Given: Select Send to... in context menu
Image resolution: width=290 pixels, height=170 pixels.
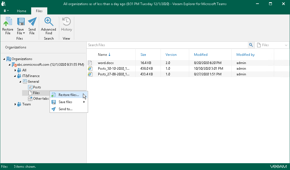Looking at the screenshot, I should (65, 109).
